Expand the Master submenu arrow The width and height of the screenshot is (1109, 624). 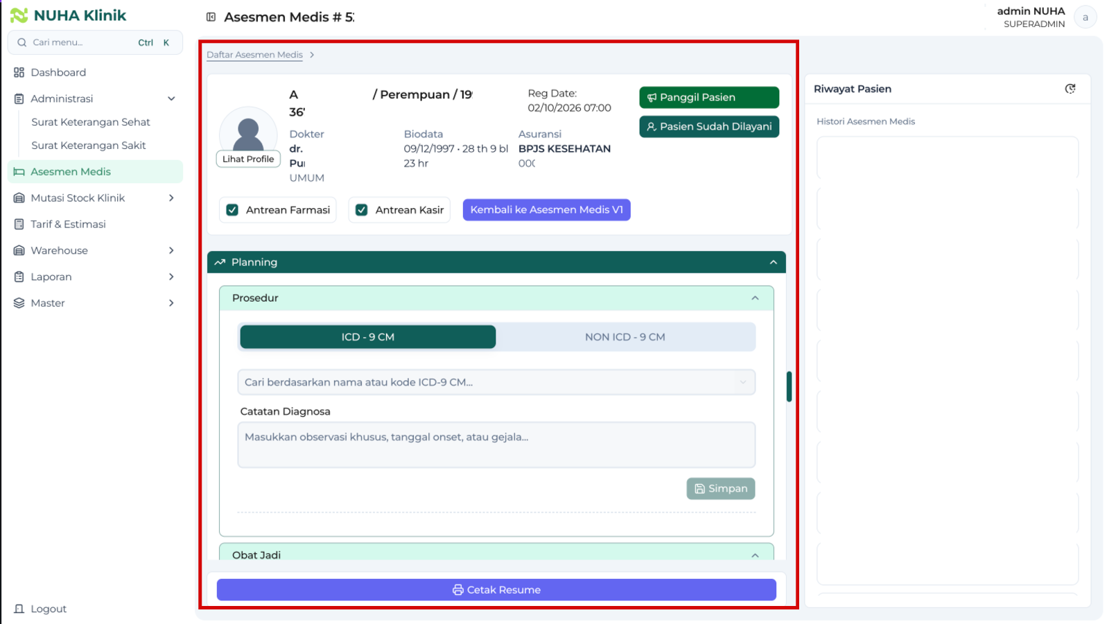(171, 303)
